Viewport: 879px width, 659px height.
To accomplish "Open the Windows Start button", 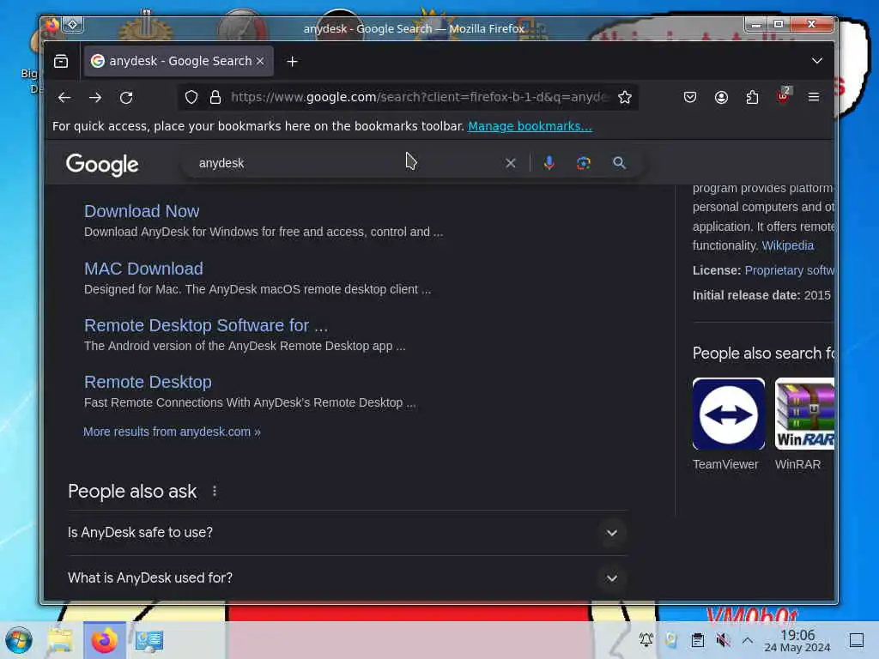I will (x=19, y=640).
